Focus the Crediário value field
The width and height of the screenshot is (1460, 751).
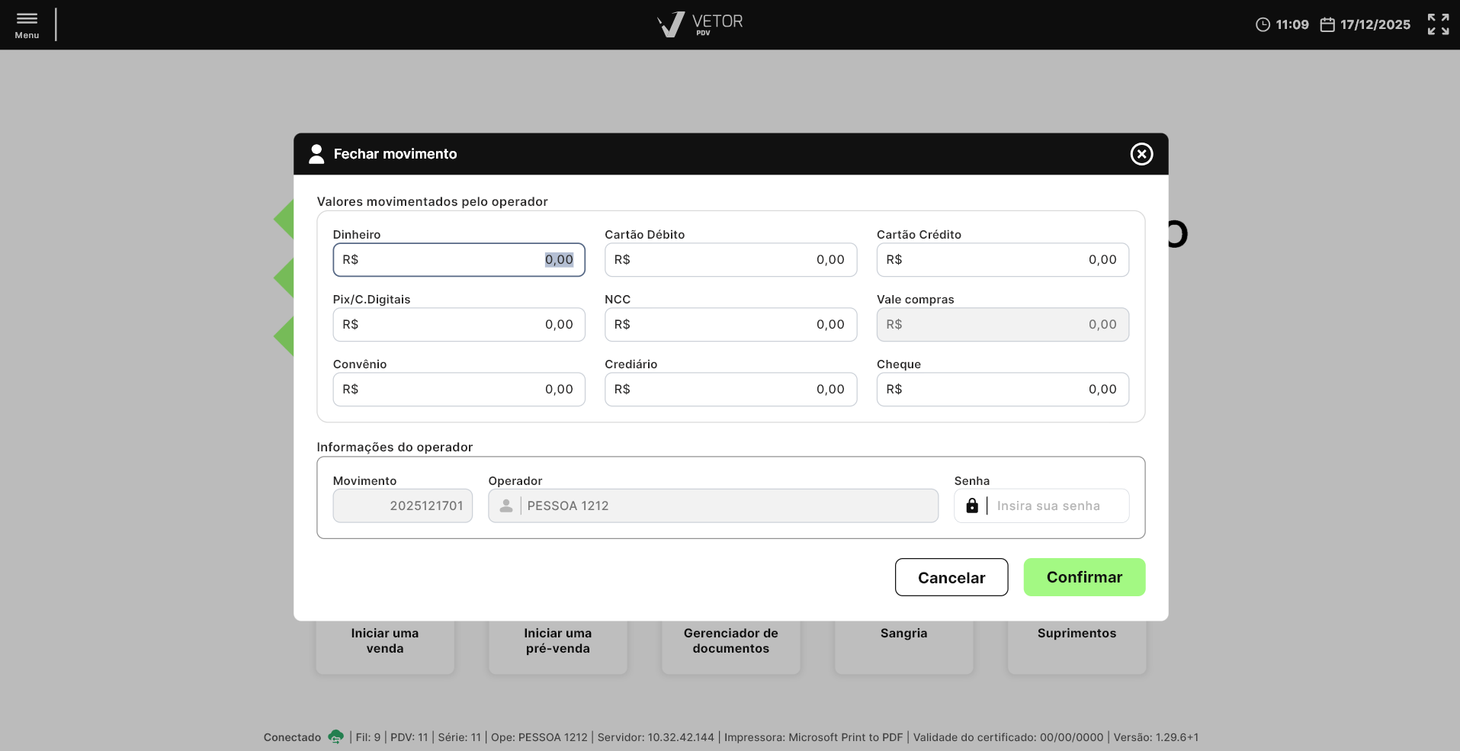[730, 390]
